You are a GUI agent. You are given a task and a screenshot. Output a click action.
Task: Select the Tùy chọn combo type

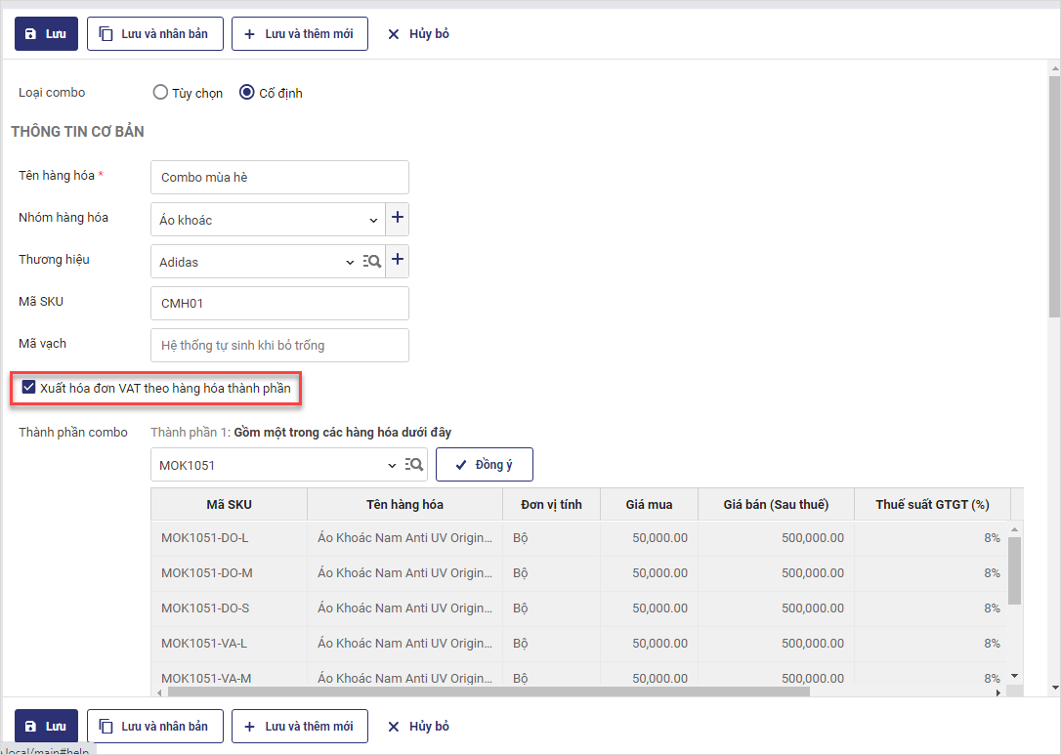coord(161,93)
